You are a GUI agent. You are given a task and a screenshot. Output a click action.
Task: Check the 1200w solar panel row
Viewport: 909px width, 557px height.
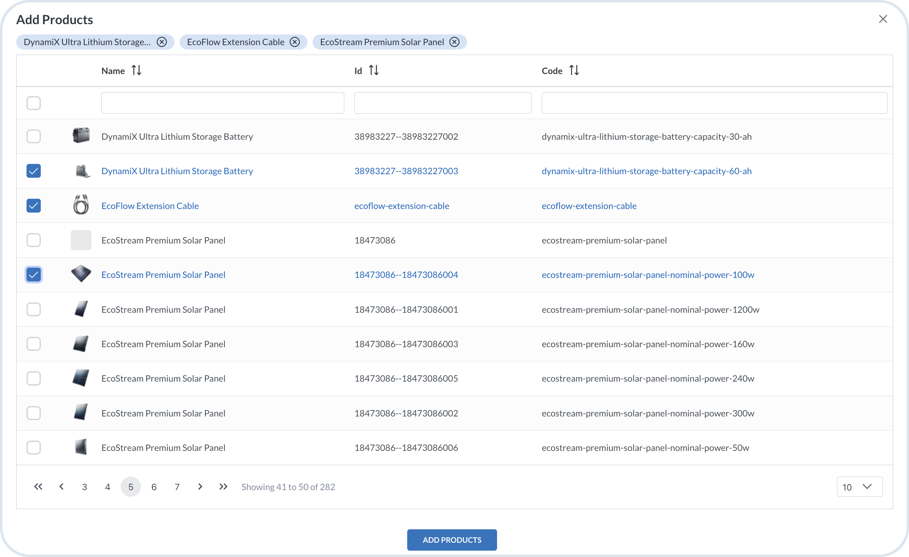(34, 309)
